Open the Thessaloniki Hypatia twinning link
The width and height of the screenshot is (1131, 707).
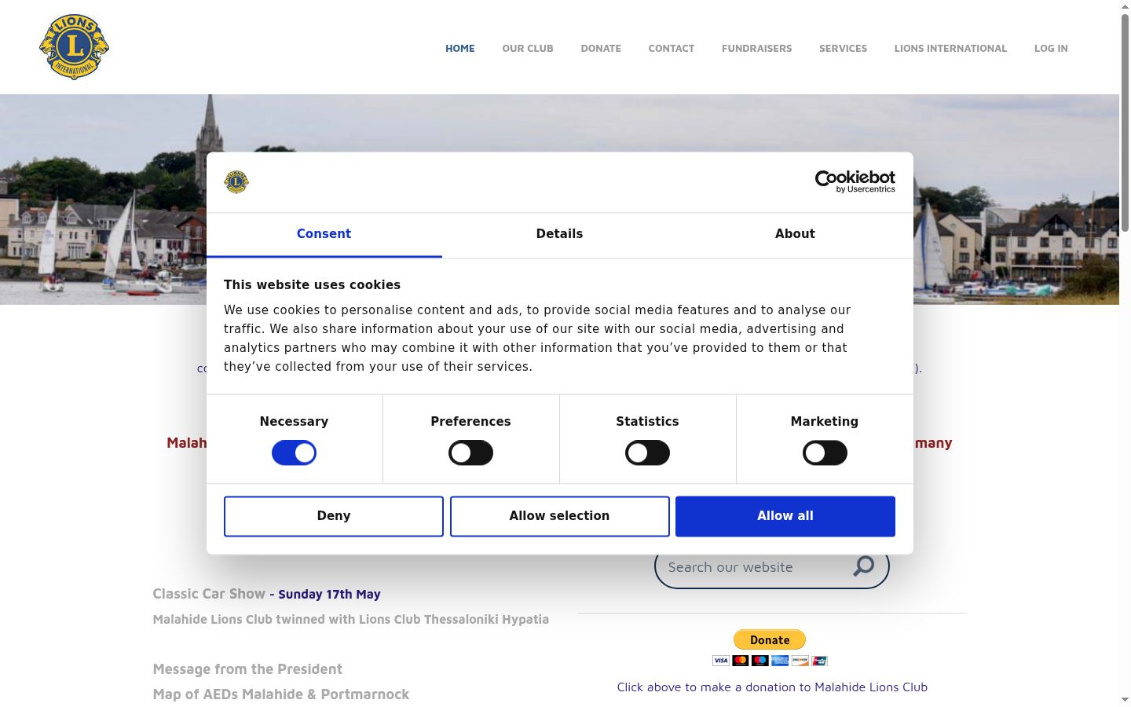point(351,619)
